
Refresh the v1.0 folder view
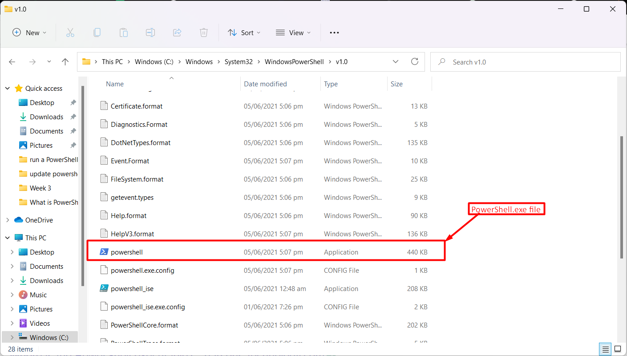(414, 61)
